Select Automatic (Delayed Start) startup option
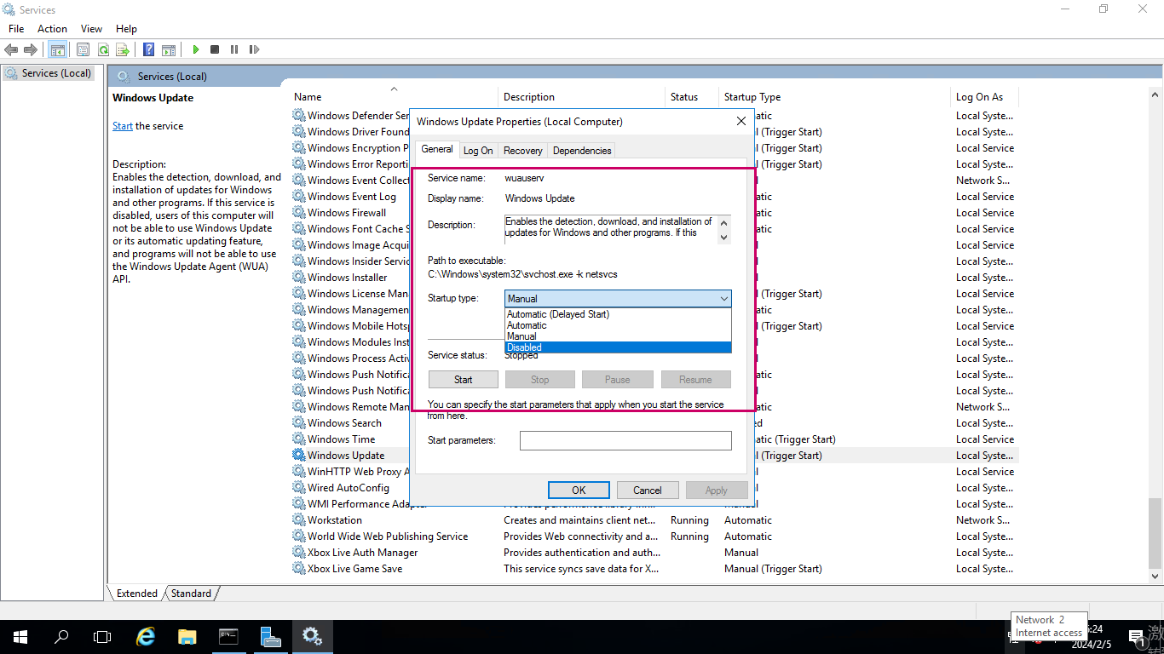Image resolution: width=1164 pixels, height=654 pixels. click(x=618, y=314)
